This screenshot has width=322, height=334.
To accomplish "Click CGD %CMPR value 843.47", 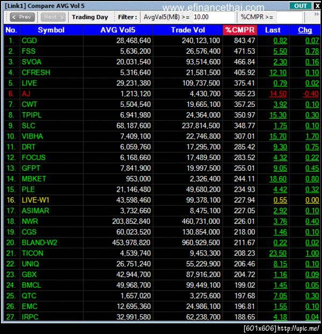I will 245,40.
